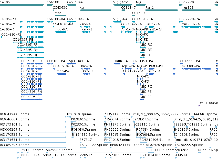Click the teal mbo gene arrow bar
Screen dimensions: 218x159
[60, 16]
